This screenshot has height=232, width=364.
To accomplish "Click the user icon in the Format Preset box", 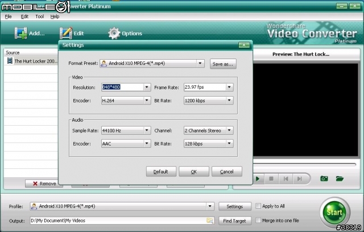I will point(104,63).
